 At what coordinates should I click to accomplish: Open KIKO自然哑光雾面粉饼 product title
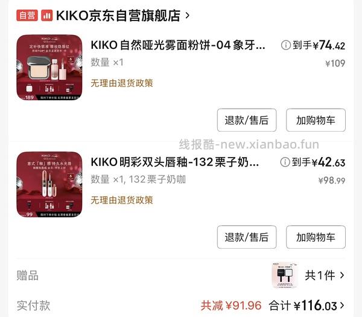[178, 45]
